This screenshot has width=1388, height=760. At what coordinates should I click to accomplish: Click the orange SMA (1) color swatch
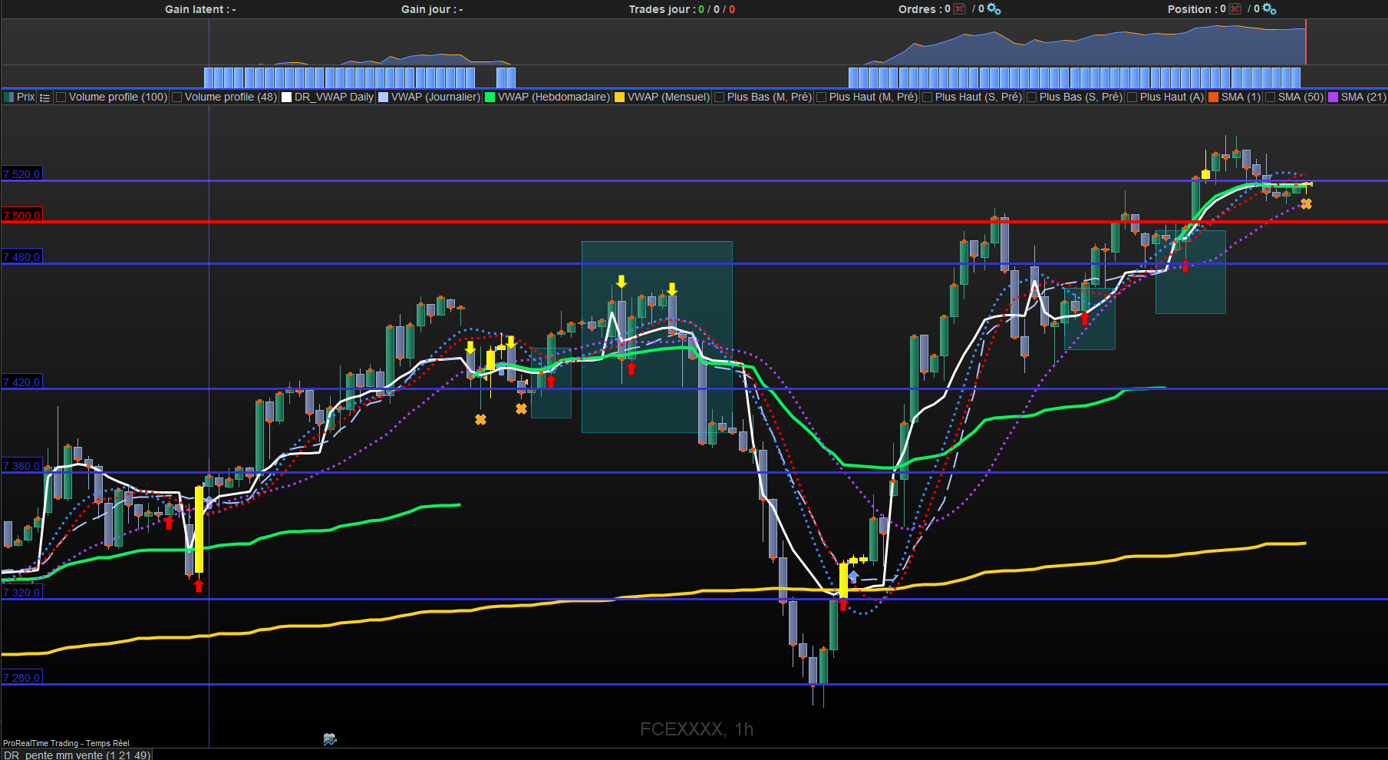tap(1214, 97)
